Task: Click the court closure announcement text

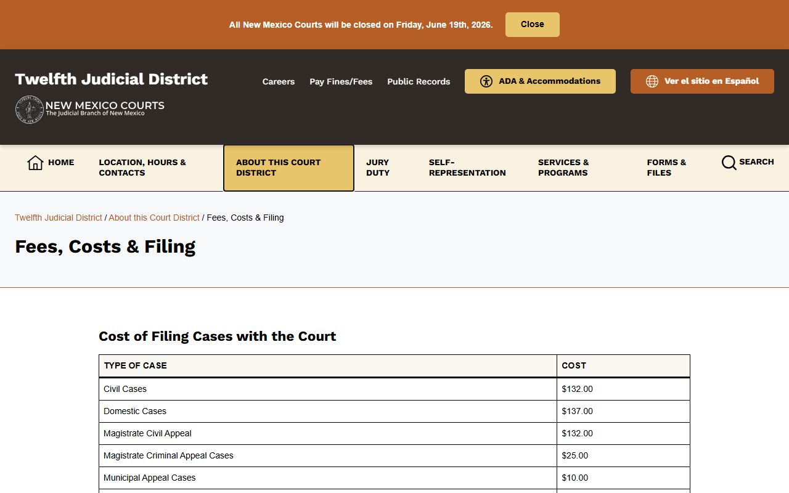Action: point(361,25)
